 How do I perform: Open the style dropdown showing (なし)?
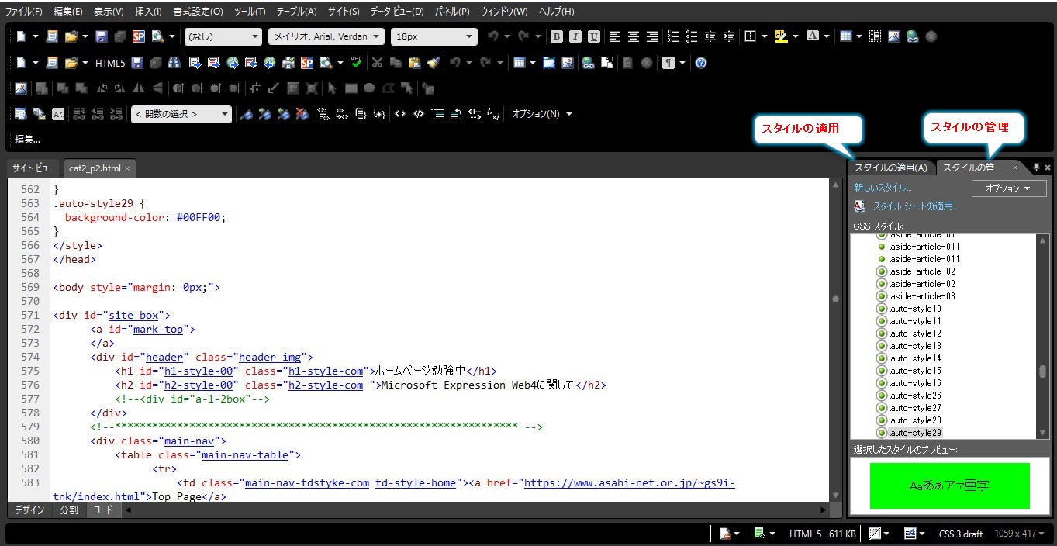(223, 36)
